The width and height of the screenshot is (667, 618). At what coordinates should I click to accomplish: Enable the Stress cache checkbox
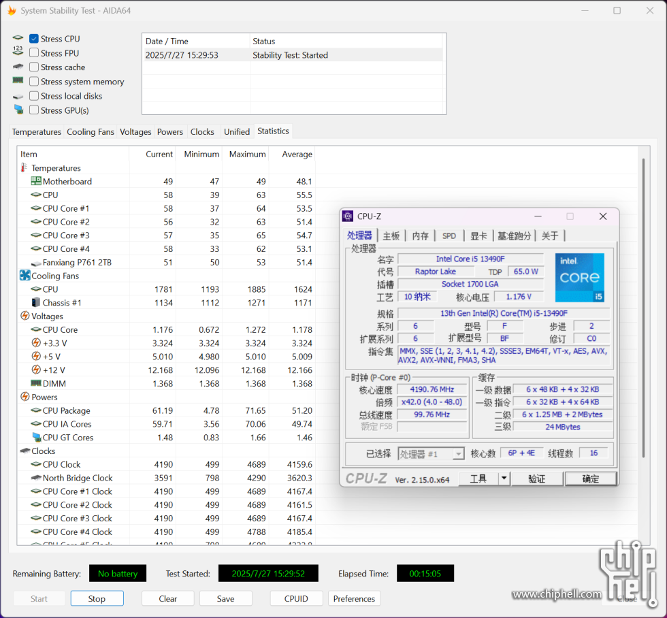pyautogui.click(x=34, y=67)
